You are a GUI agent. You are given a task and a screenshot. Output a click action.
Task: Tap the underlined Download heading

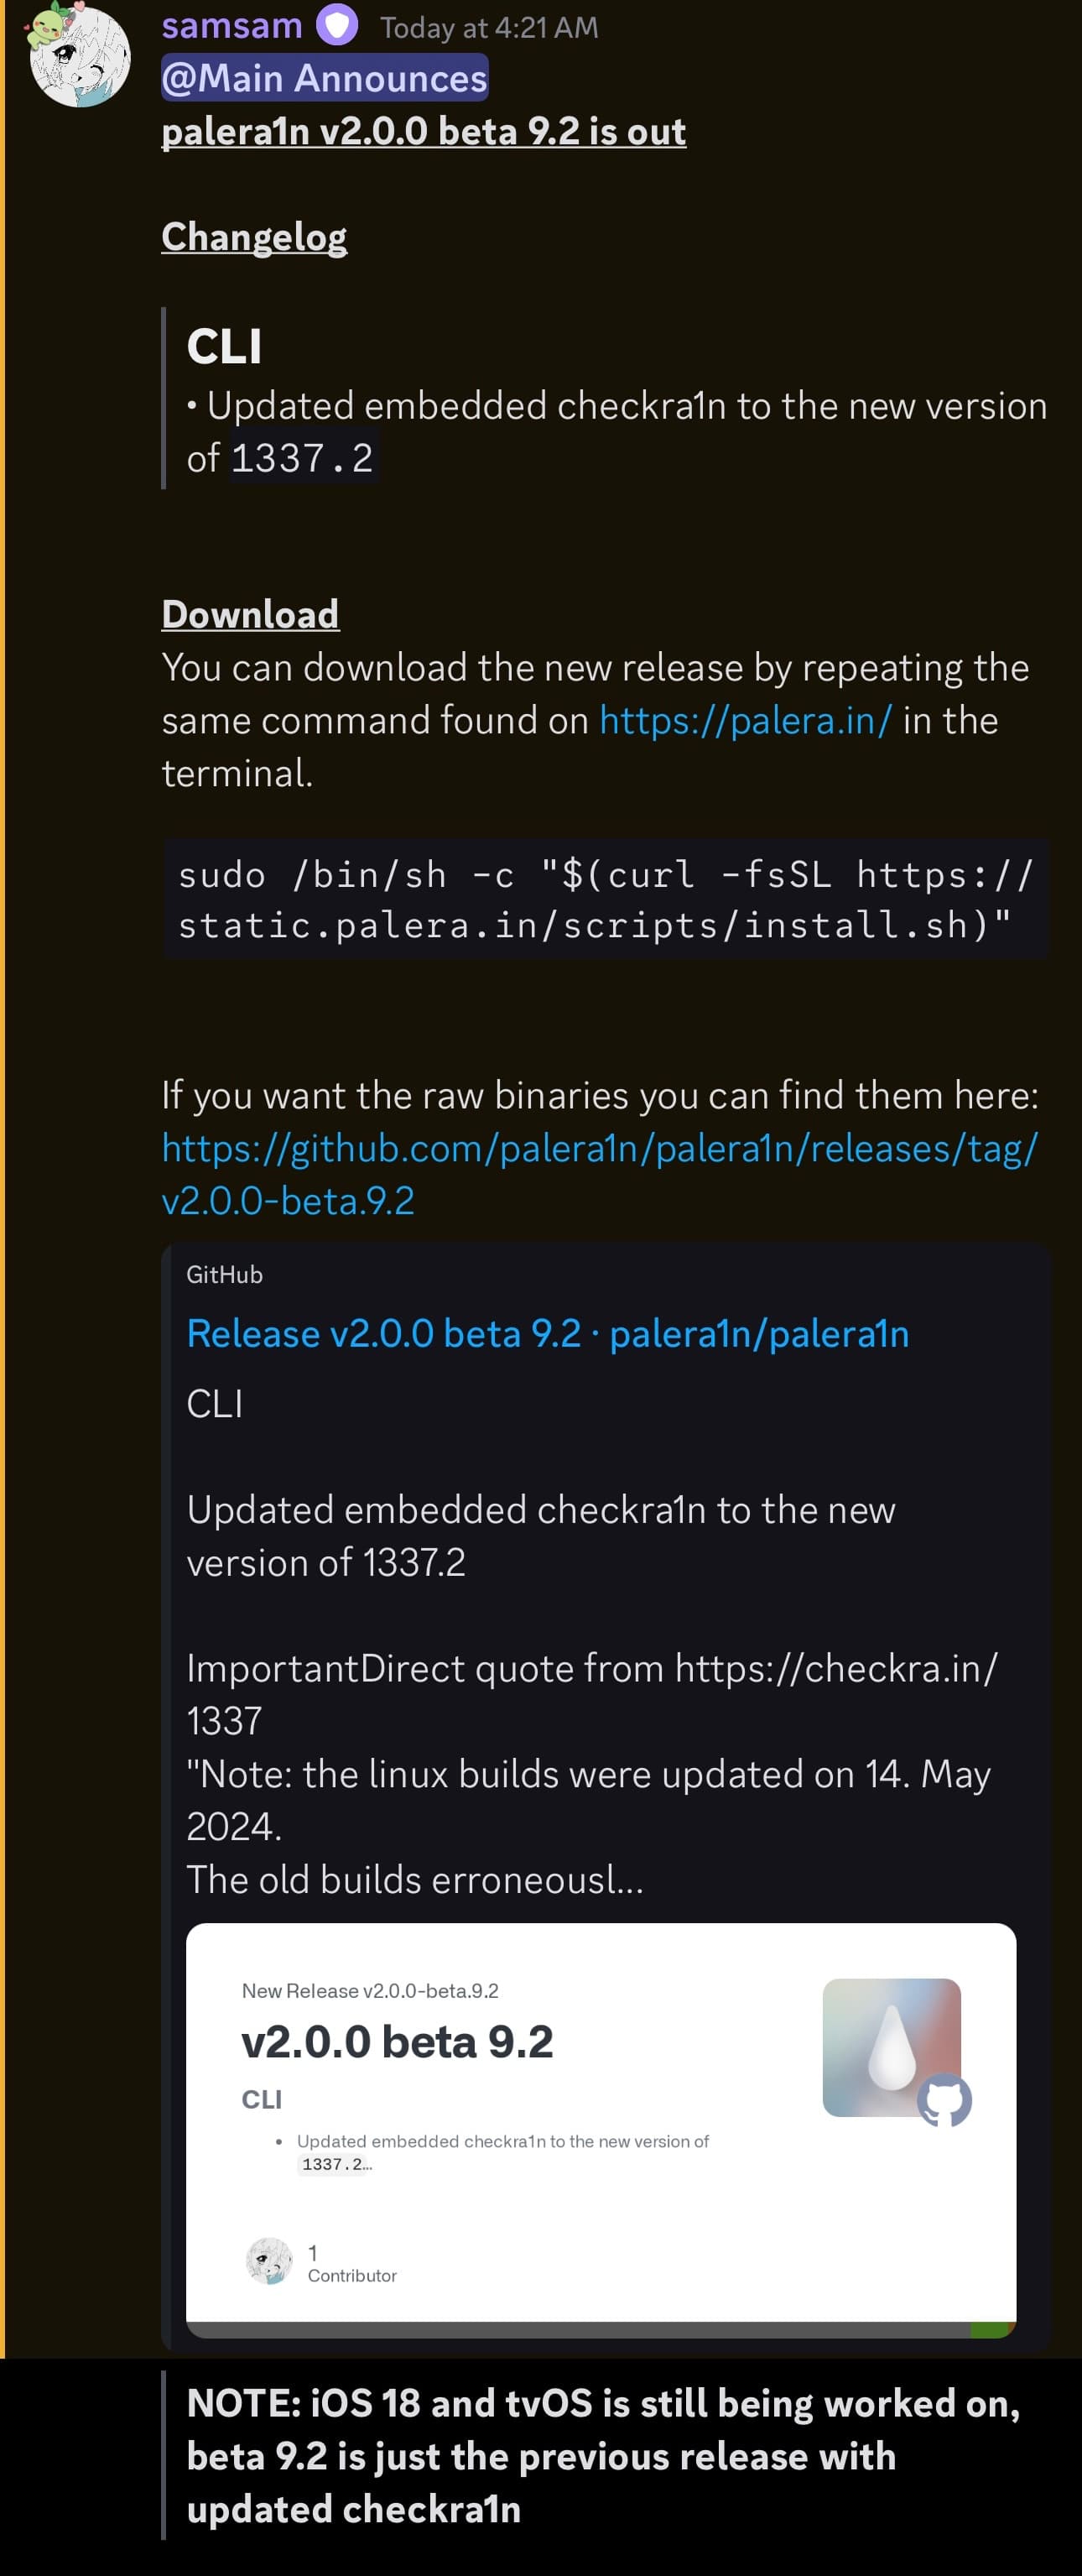[x=250, y=614]
